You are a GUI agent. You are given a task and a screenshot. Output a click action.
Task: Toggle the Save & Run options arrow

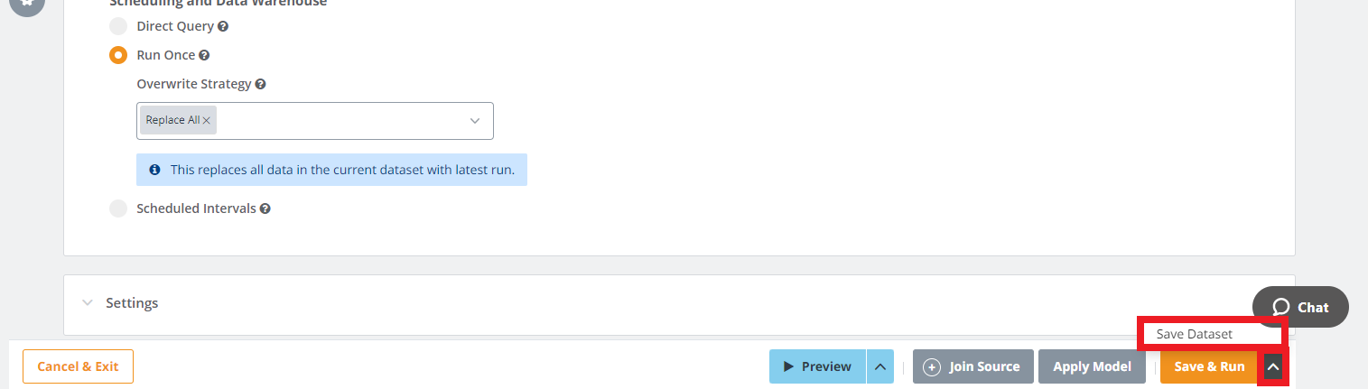point(1273,366)
